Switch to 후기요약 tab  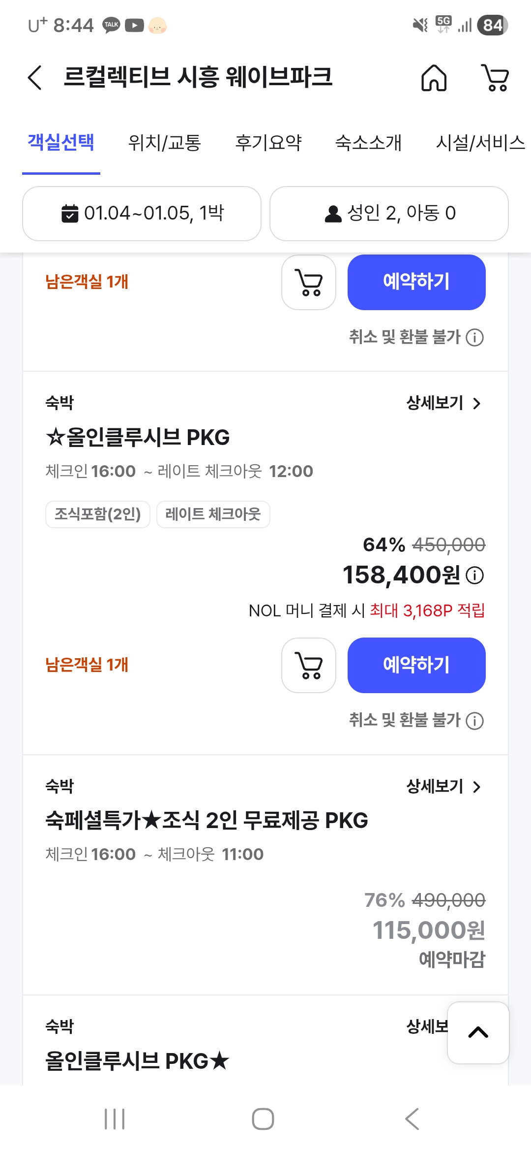[x=268, y=143]
